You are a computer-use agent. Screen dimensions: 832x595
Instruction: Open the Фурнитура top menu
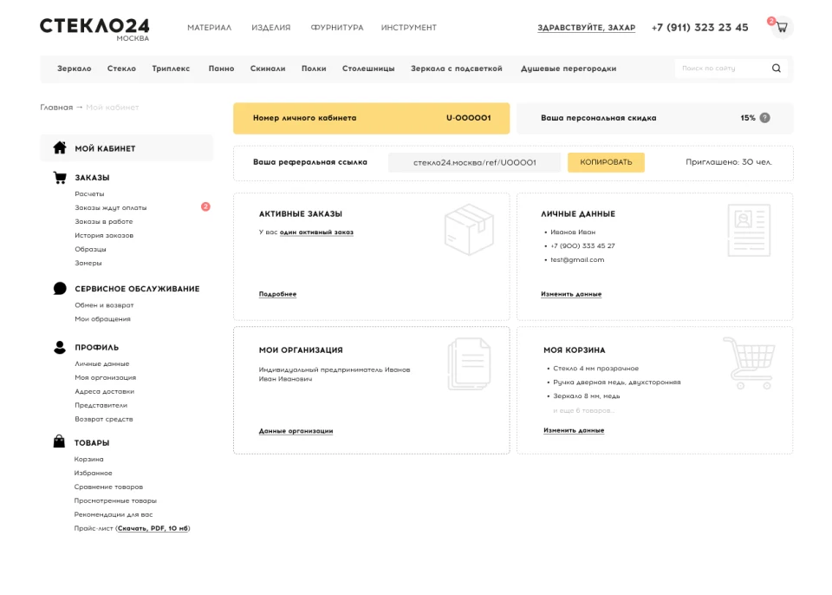pyautogui.click(x=337, y=28)
